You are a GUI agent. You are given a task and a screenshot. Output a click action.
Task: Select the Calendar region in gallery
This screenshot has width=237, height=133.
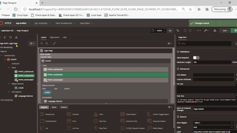(73, 114)
